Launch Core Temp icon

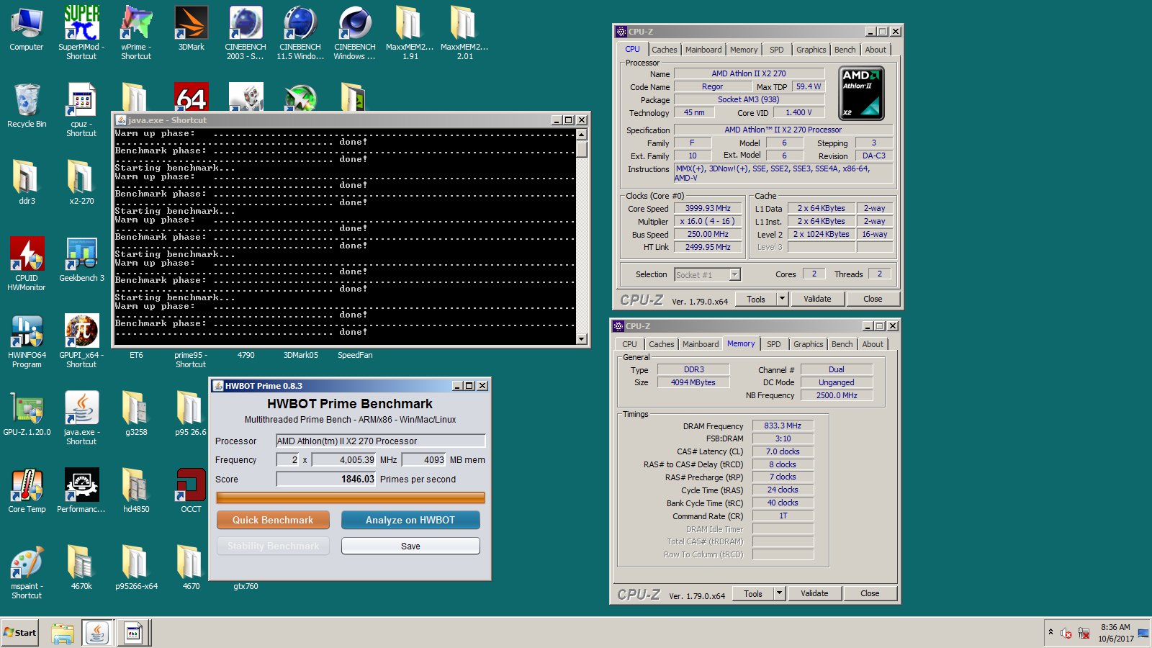click(27, 490)
